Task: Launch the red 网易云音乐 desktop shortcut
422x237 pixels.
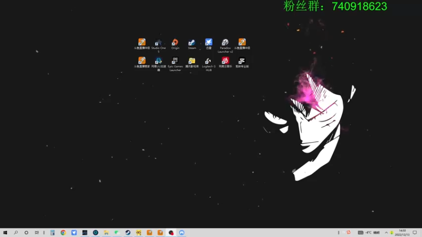Action: (225, 62)
